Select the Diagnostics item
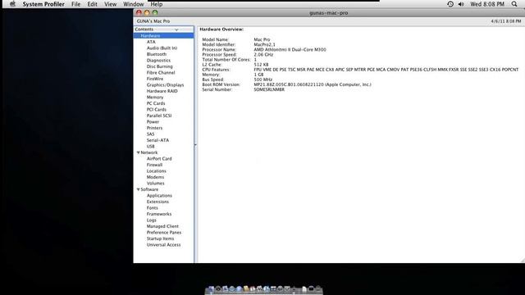Image resolution: width=525 pixels, height=295 pixels. coord(158,60)
